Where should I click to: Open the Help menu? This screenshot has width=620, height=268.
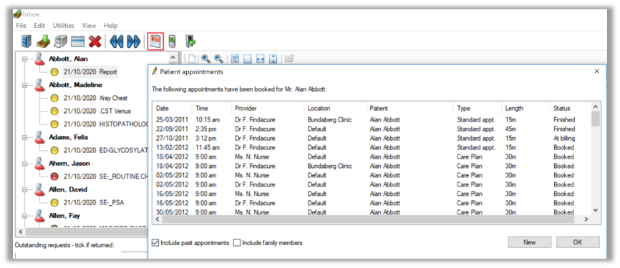[111, 25]
